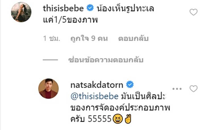
Task: Click the victory hand emoji in the reply
Action: [x=128, y=119]
